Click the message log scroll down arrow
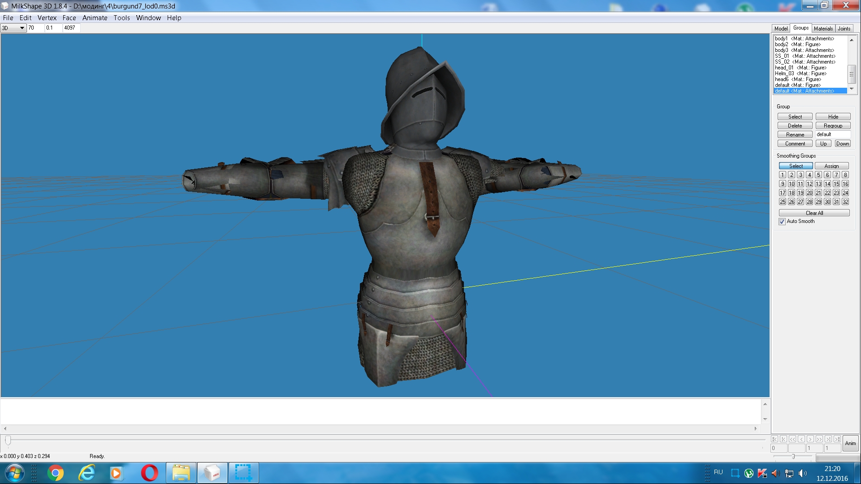 click(x=765, y=419)
